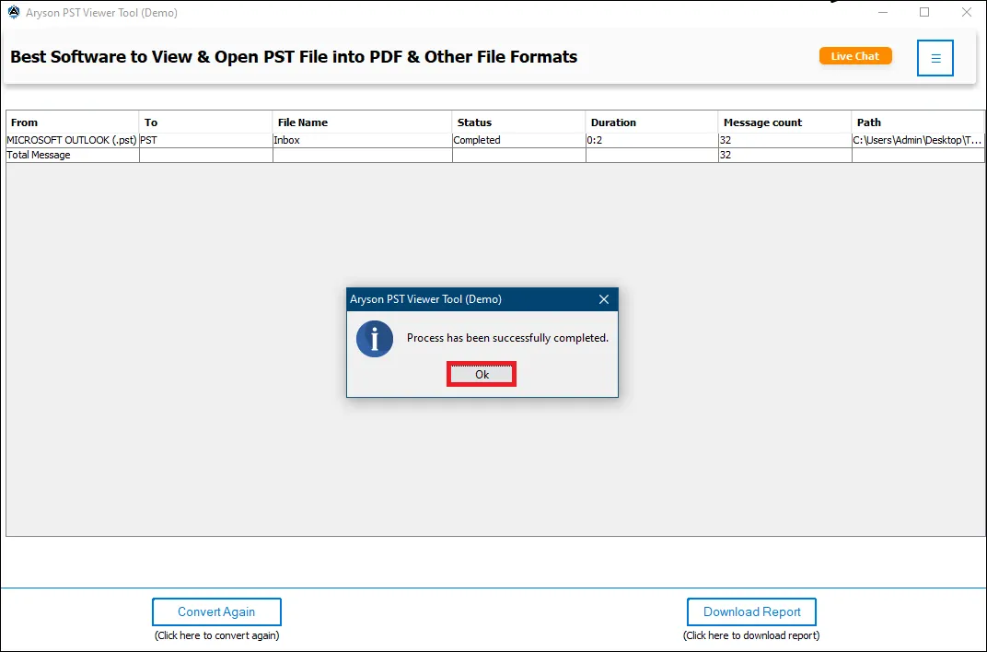Select the From column header

click(73, 122)
